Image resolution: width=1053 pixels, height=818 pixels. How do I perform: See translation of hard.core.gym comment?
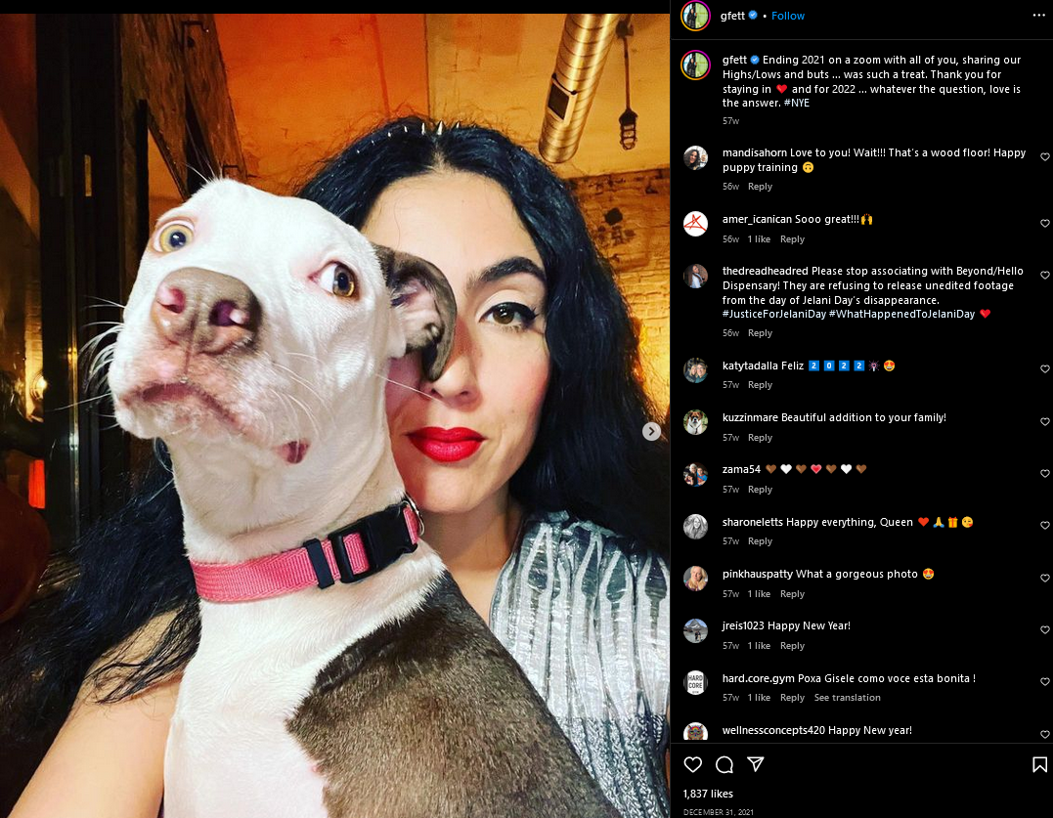pyautogui.click(x=847, y=698)
